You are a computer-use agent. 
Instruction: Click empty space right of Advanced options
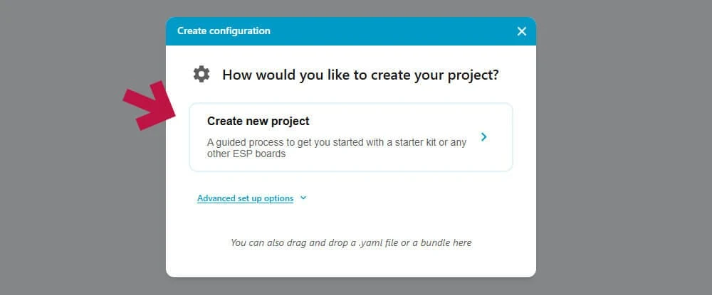click(x=409, y=198)
